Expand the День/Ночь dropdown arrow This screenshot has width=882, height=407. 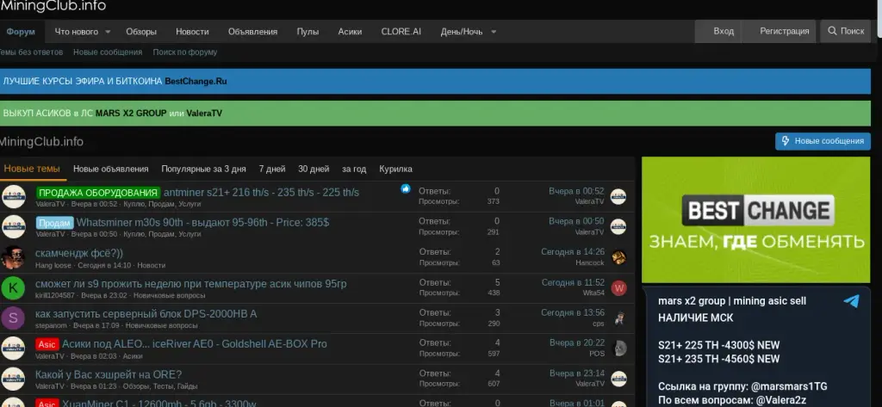(x=494, y=32)
